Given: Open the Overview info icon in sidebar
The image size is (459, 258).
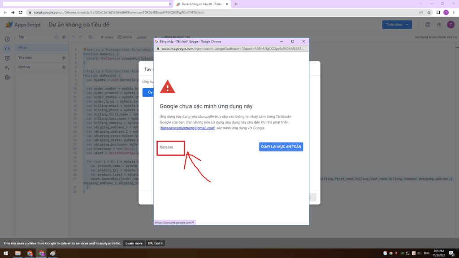Looking at the screenshot, I should [7, 39].
